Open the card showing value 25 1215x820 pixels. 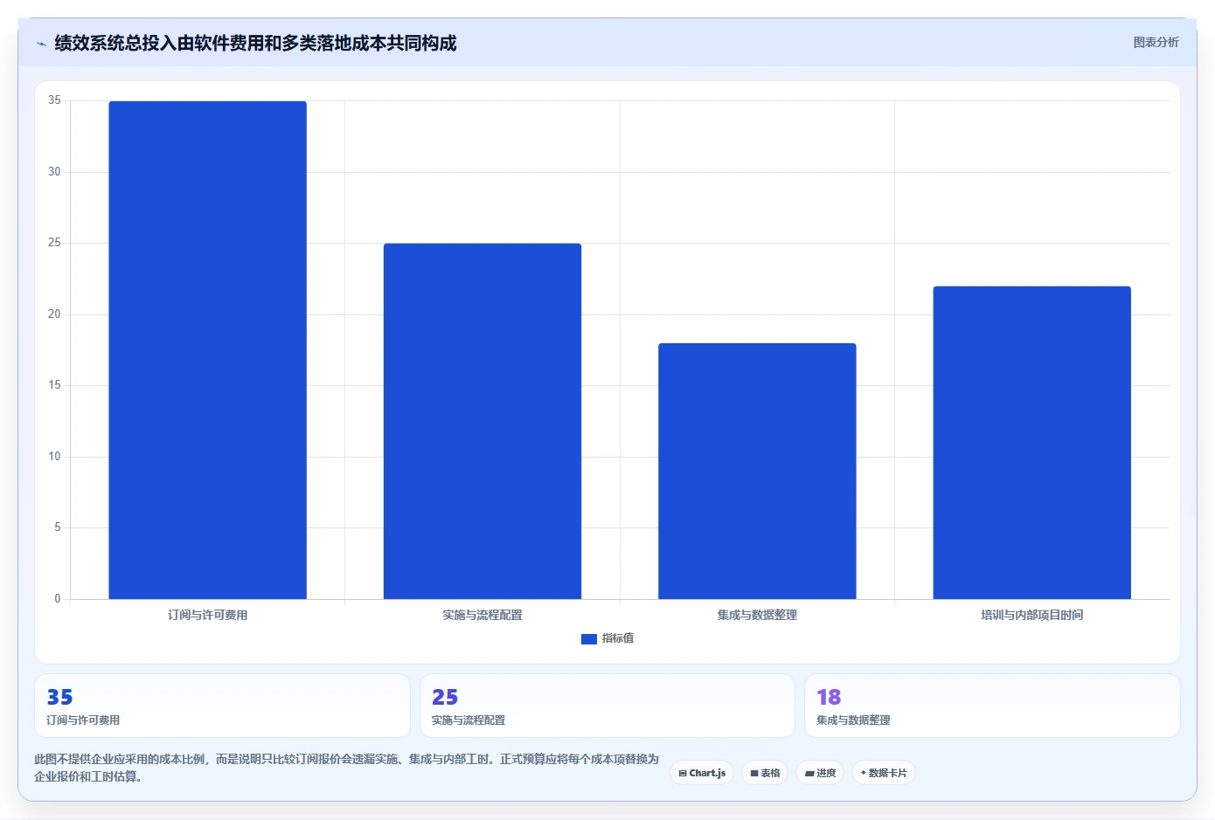click(x=607, y=706)
